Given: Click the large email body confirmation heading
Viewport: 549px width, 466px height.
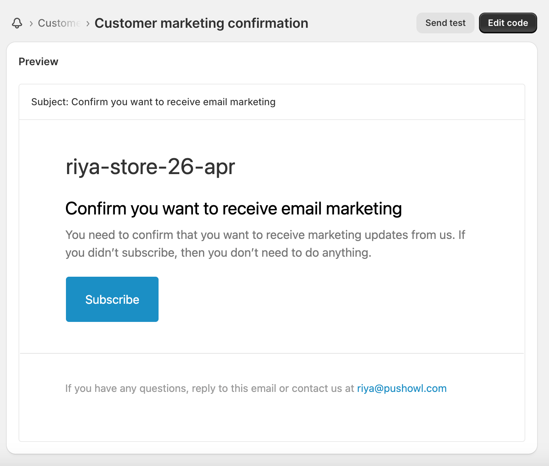Looking at the screenshot, I should tap(233, 209).
